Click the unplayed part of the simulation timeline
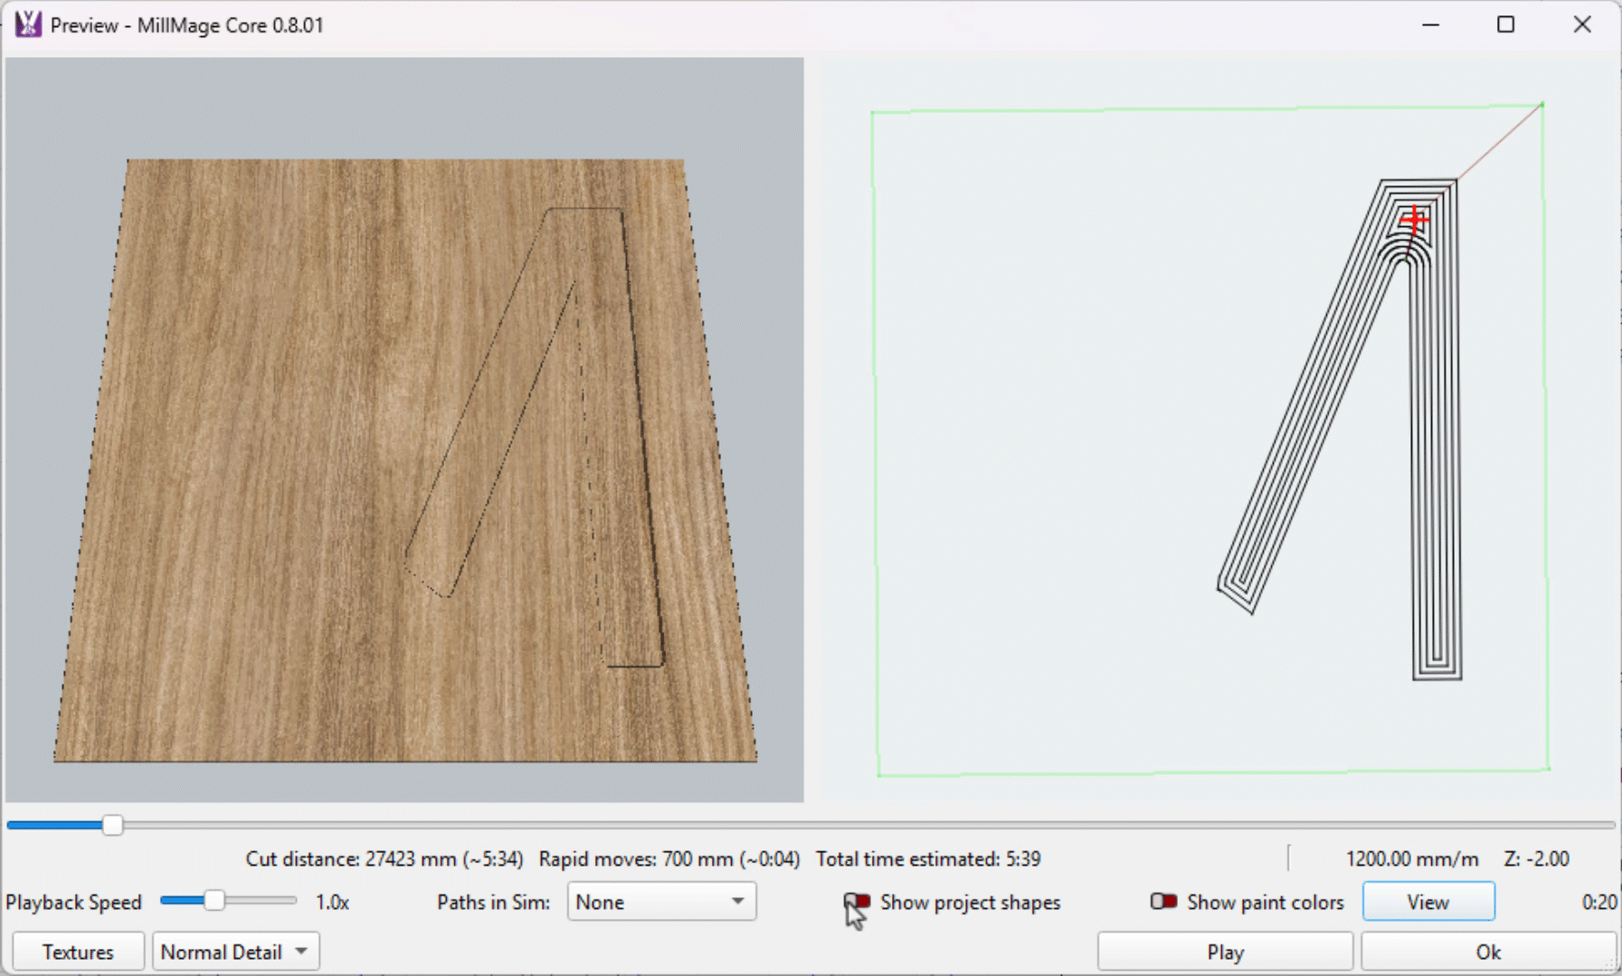The width and height of the screenshot is (1622, 976). [x=814, y=825]
